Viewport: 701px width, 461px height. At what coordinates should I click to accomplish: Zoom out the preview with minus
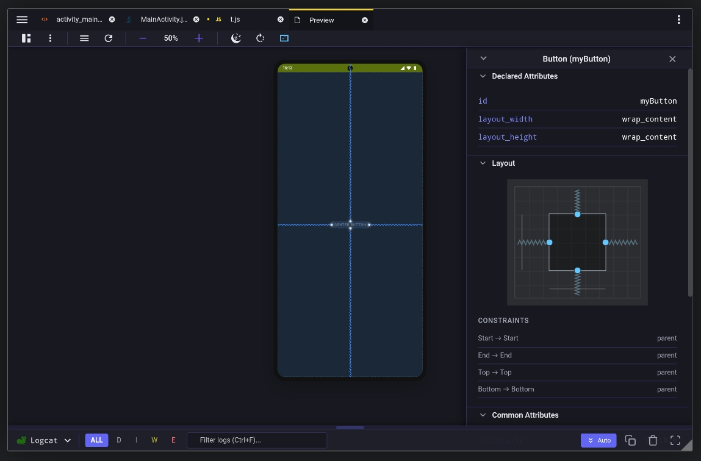click(x=143, y=38)
